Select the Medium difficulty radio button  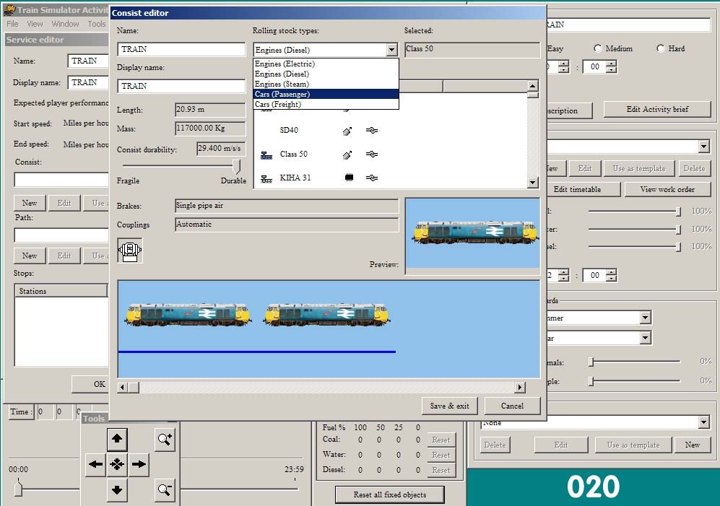[x=598, y=48]
